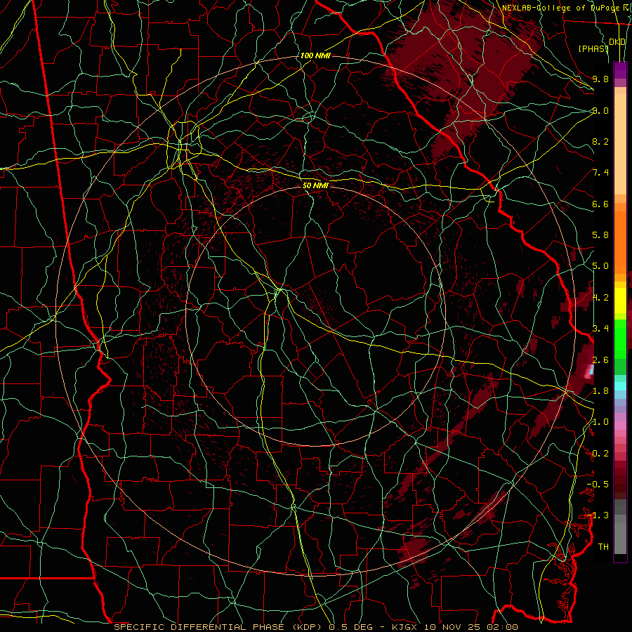Select the 7.4 scale value label
The image size is (632, 632).
coord(600,173)
